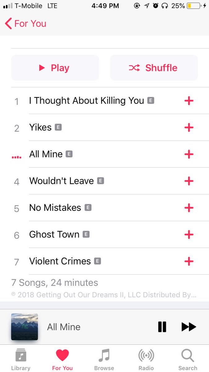The image size is (209, 372).
Task: Add Ghost Town to your library
Action: click(x=189, y=235)
